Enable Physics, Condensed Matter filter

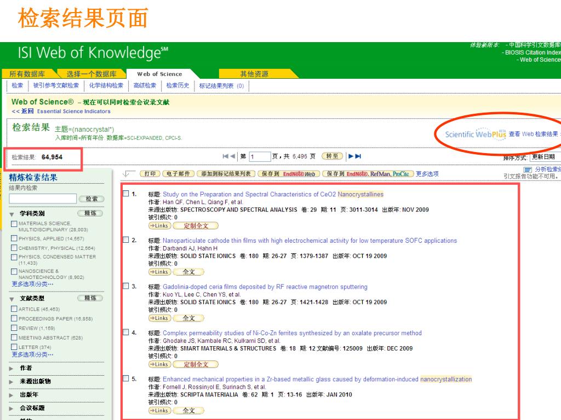(x=14, y=257)
